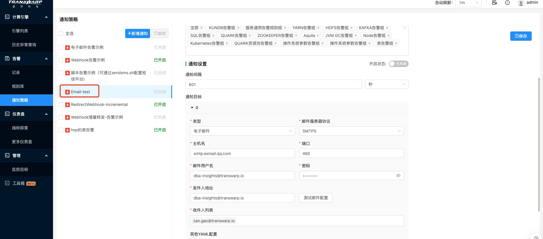Click the 删除 button
The height and width of the screenshot is (239, 543).
click(x=160, y=33)
